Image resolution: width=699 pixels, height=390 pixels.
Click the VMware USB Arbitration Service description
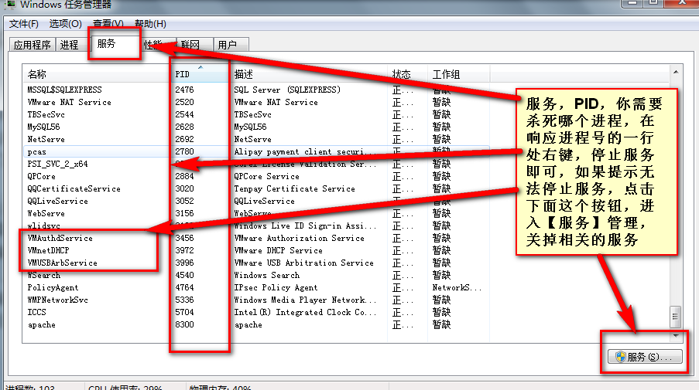304,263
